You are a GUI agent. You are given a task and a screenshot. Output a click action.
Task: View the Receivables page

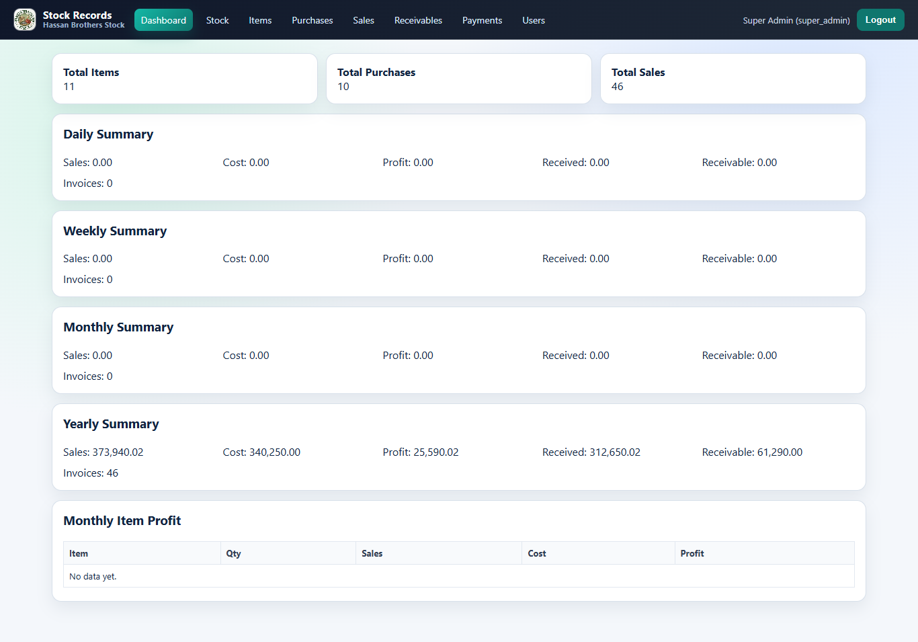pyautogui.click(x=418, y=20)
